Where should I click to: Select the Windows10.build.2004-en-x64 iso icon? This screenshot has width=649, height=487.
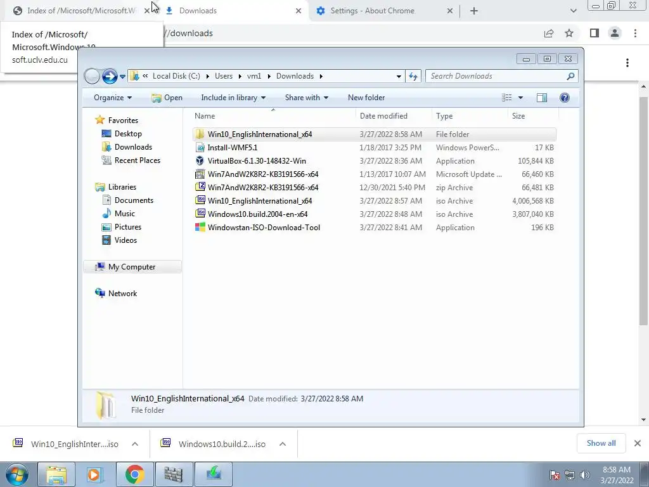coord(200,214)
